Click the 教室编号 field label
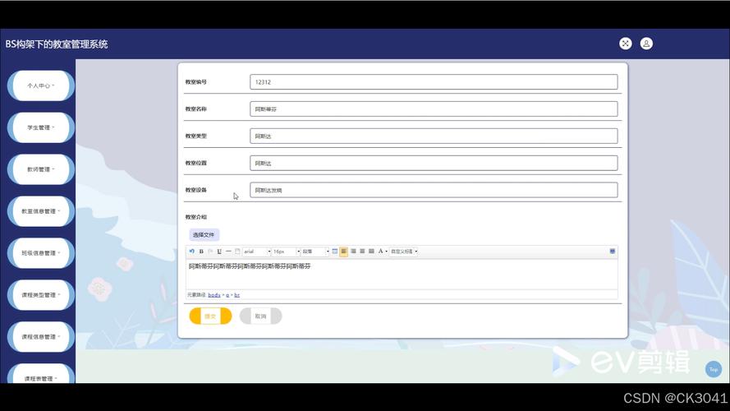The width and height of the screenshot is (730, 411). click(x=196, y=82)
